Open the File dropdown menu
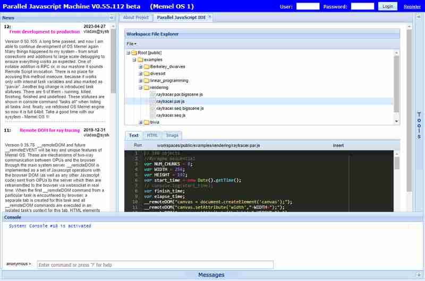 [x=131, y=44]
